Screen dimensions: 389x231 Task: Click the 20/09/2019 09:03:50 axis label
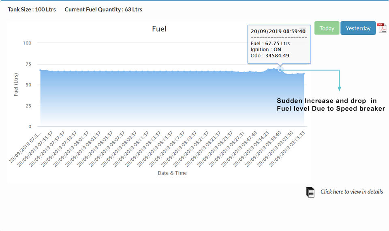[x=275, y=149]
